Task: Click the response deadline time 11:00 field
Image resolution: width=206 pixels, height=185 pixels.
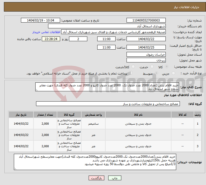Action: (x=106, y=39)
